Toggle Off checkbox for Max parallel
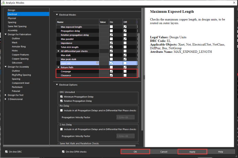Screen dimensions: 238x158 coord(125,39)
